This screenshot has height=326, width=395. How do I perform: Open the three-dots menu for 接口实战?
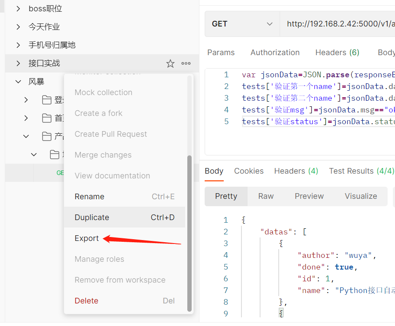click(x=186, y=64)
